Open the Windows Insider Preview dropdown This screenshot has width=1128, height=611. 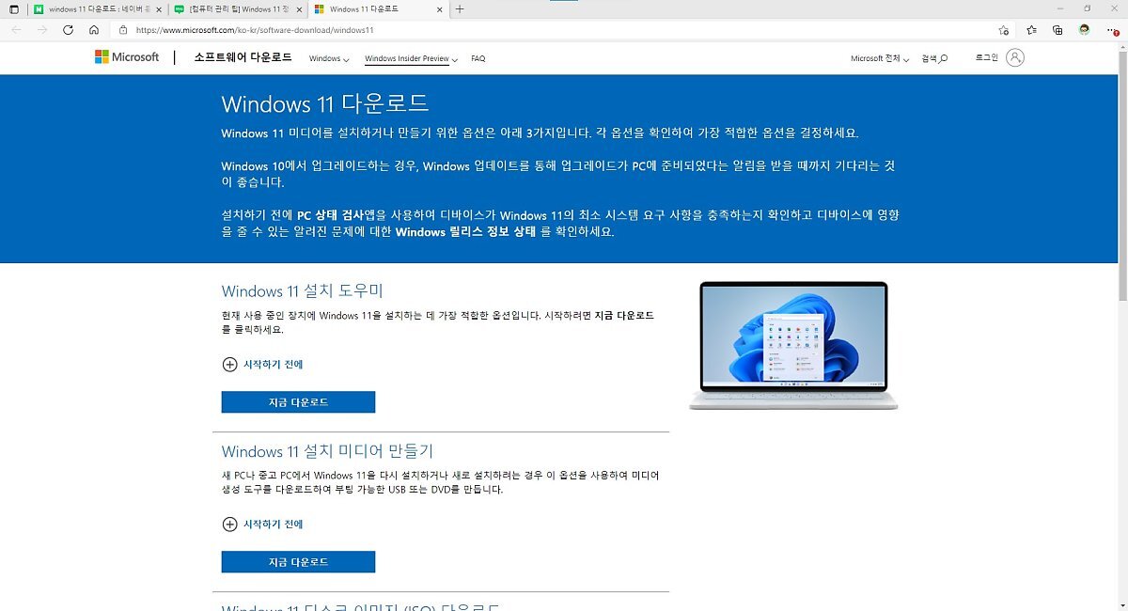(x=411, y=58)
